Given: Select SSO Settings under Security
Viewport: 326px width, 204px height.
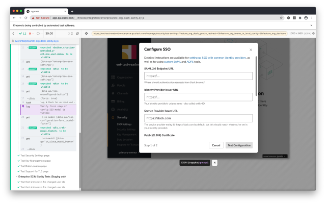Looking at the screenshot, I should pos(124,124).
